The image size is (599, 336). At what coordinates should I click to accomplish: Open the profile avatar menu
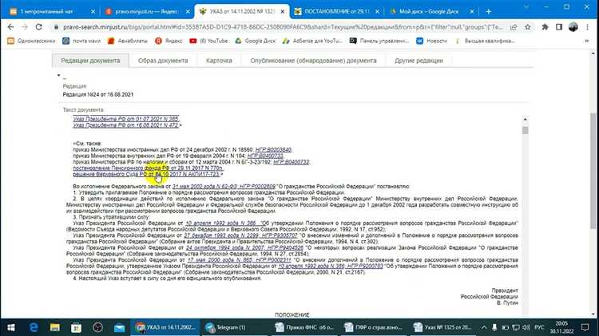(x=573, y=27)
